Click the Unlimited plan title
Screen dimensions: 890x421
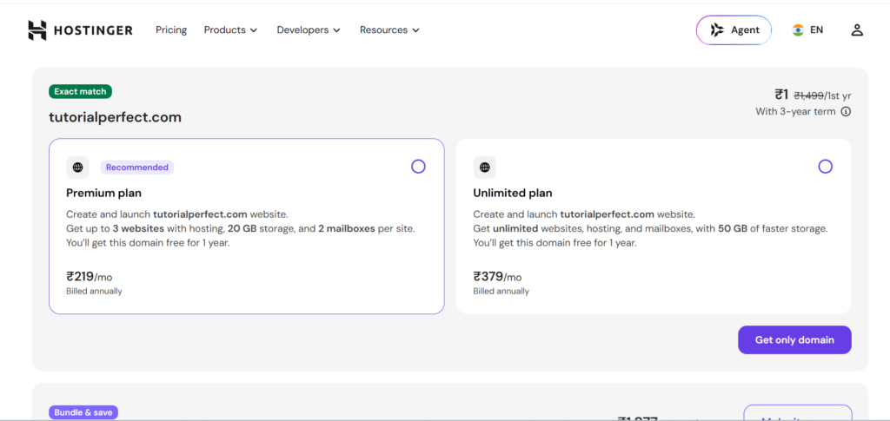(513, 194)
